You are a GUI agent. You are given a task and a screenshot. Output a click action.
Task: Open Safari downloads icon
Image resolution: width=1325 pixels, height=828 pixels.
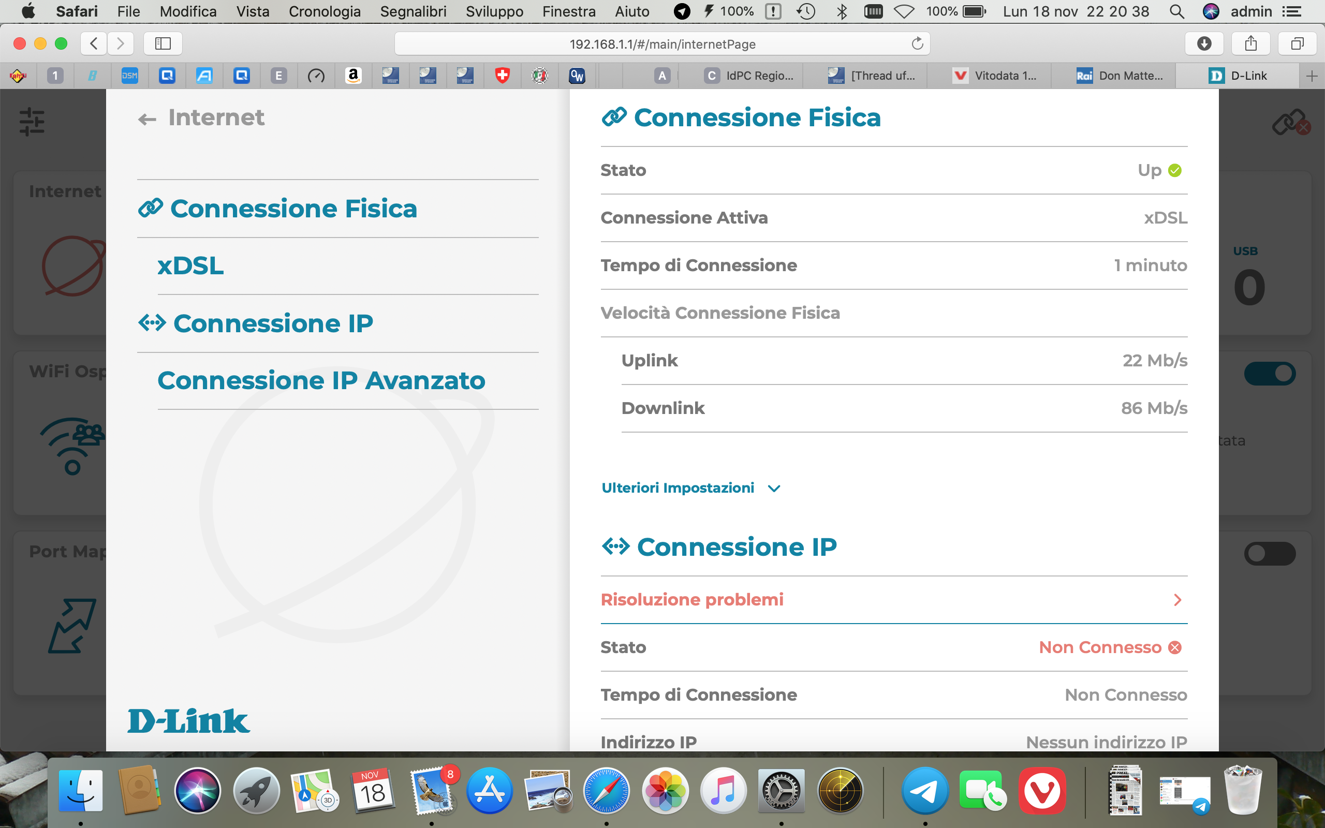click(1203, 44)
